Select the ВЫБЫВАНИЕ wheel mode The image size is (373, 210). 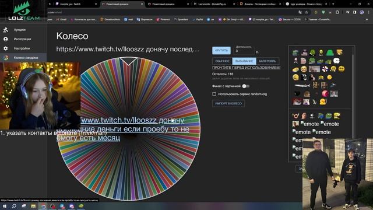(x=244, y=61)
